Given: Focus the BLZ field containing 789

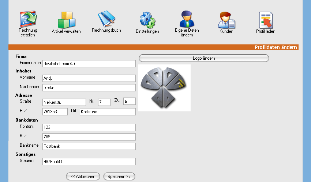Looking at the screenshot, I should click(x=89, y=137).
